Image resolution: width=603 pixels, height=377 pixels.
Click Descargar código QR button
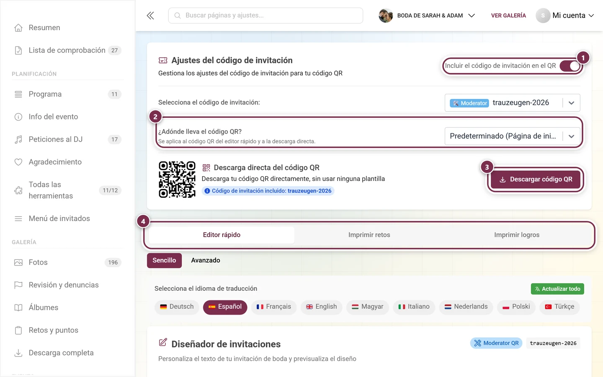pos(536,179)
